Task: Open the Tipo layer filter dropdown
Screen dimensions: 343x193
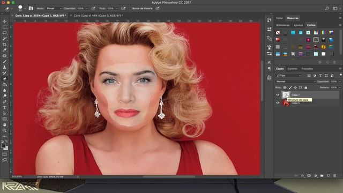Action: coord(288,76)
